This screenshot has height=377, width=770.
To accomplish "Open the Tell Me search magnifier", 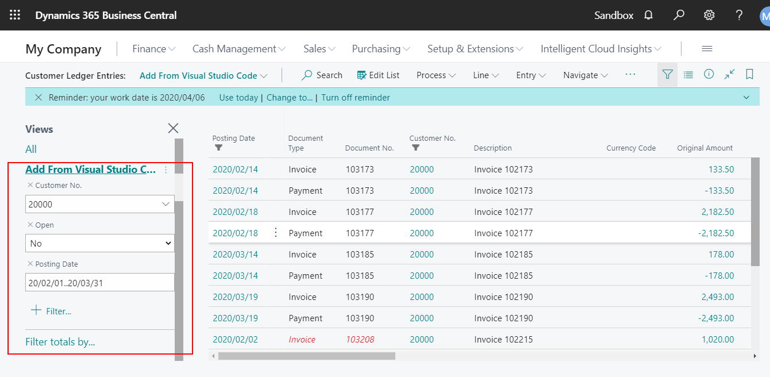I will pyautogui.click(x=679, y=15).
